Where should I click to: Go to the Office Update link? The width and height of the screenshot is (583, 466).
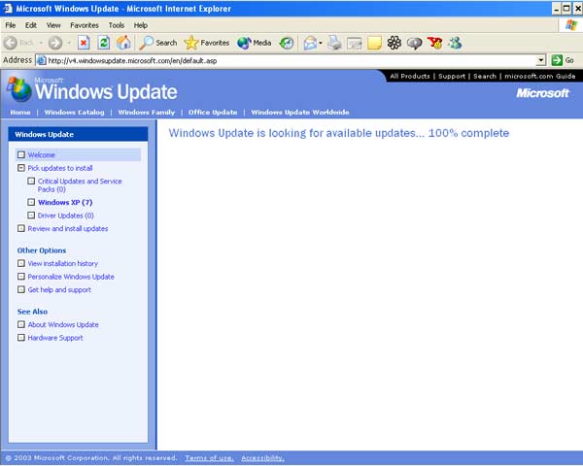pyautogui.click(x=213, y=113)
